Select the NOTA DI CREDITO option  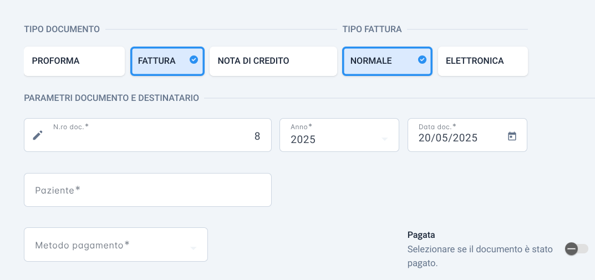[x=273, y=61]
